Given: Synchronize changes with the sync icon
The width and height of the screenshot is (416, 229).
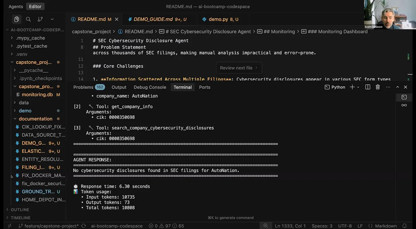Looking at the screenshot, I should 83,226.
